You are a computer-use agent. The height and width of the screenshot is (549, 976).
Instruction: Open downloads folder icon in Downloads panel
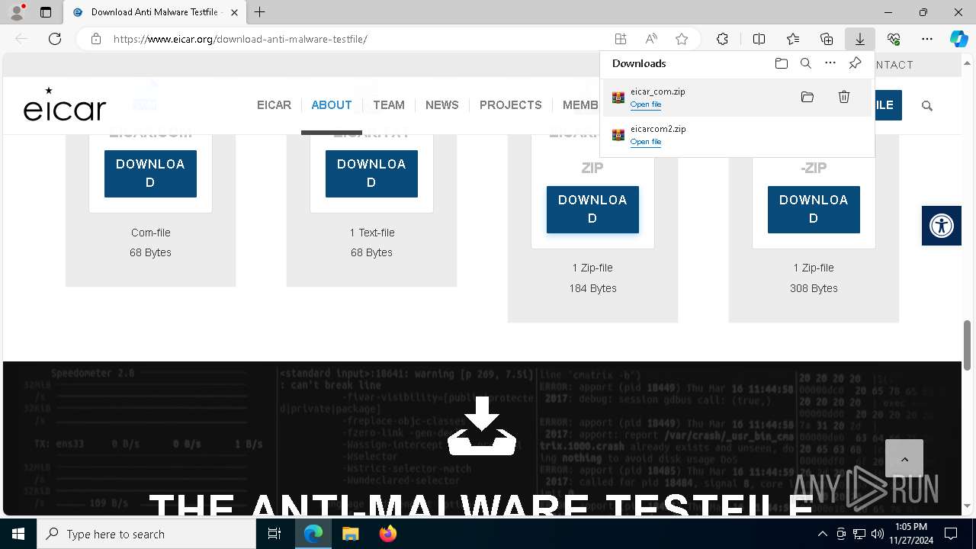click(x=781, y=63)
